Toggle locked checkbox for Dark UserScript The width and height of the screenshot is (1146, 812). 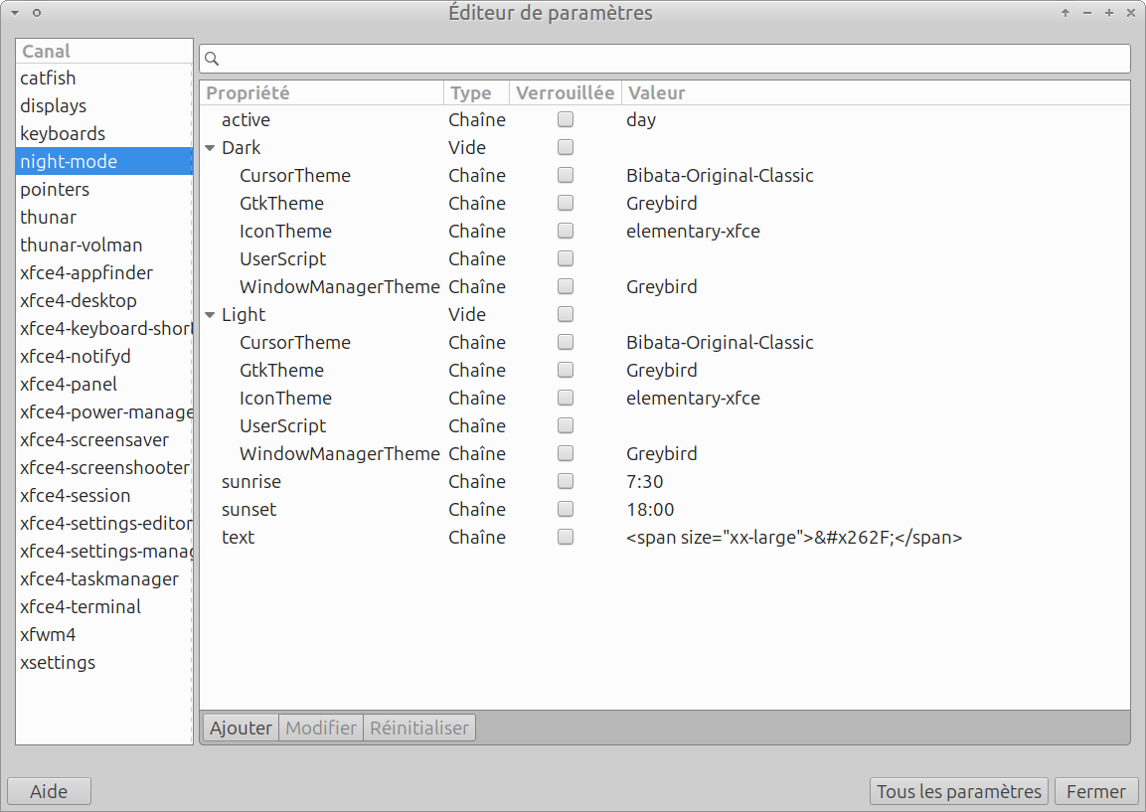[565, 258]
